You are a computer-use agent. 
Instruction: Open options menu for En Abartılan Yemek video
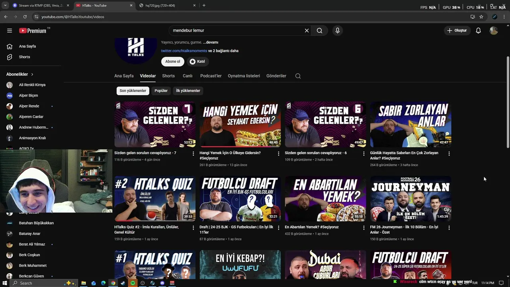[364, 228]
